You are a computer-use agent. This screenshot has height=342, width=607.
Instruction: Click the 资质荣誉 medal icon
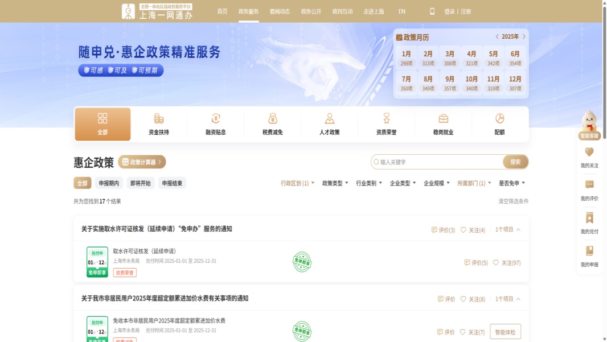tap(387, 118)
